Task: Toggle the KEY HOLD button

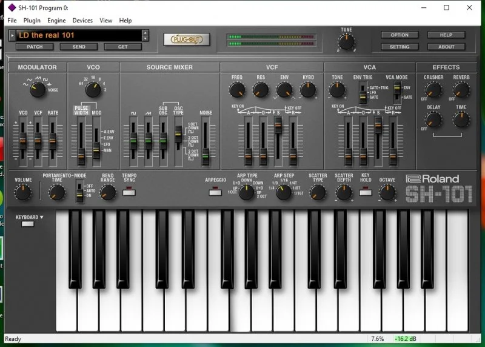Action: coord(366,192)
